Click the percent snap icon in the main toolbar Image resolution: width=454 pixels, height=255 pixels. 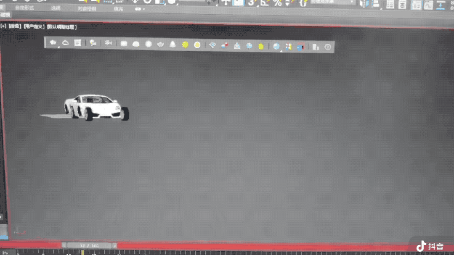(277, 3)
